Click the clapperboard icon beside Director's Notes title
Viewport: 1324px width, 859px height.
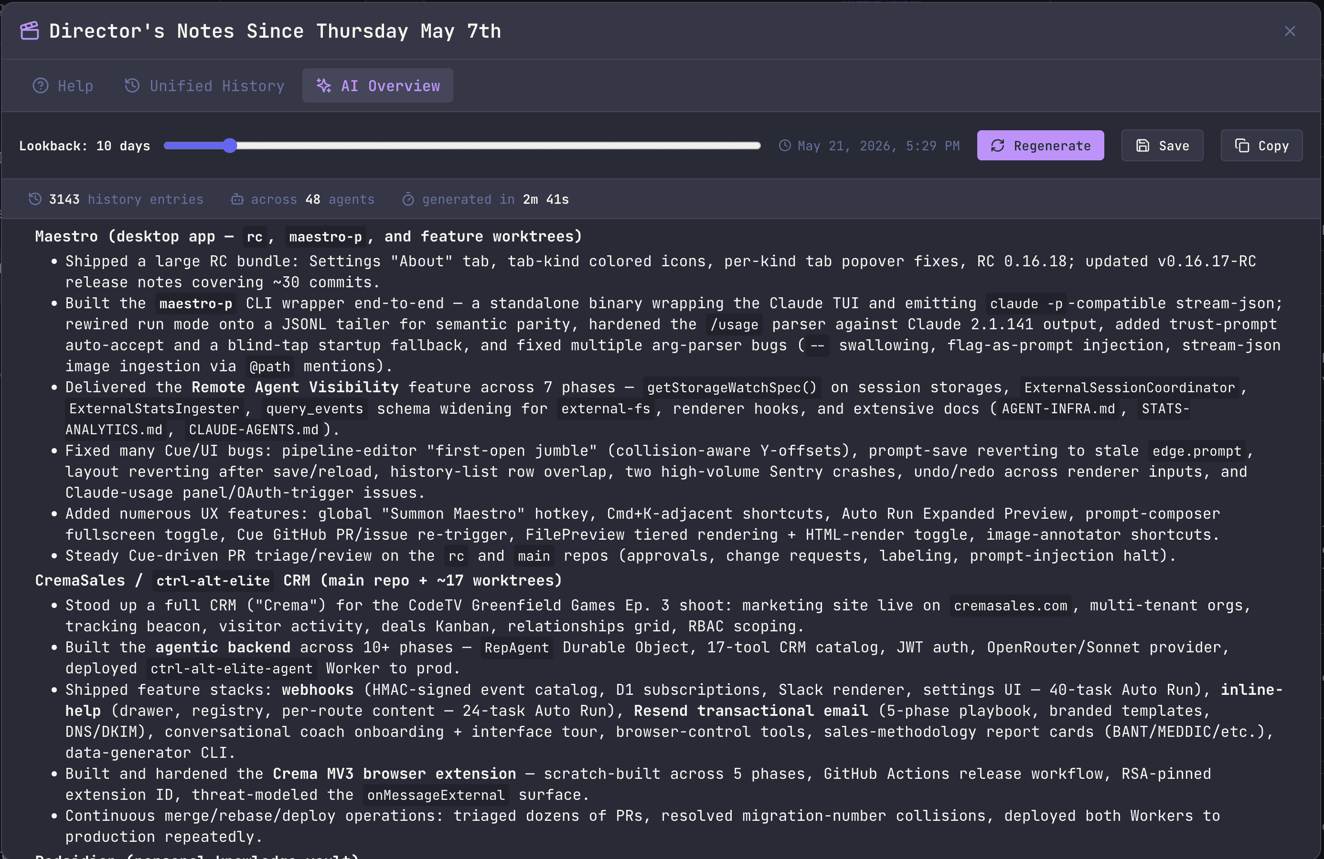click(30, 31)
